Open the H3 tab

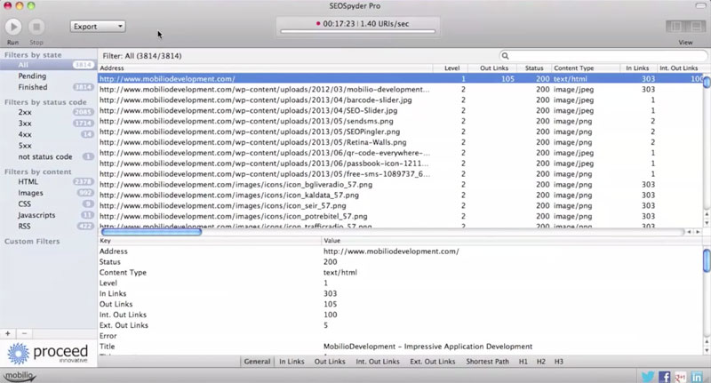pos(559,362)
